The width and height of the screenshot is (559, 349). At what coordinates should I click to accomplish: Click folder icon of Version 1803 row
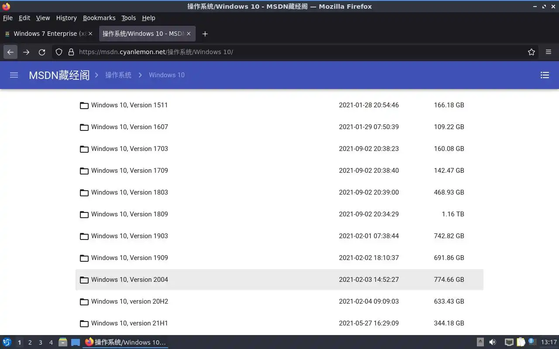84,192
